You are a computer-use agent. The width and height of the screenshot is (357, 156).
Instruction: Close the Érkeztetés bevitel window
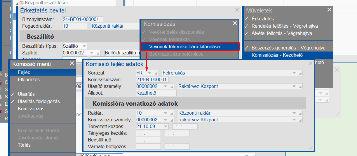coord(237,10)
